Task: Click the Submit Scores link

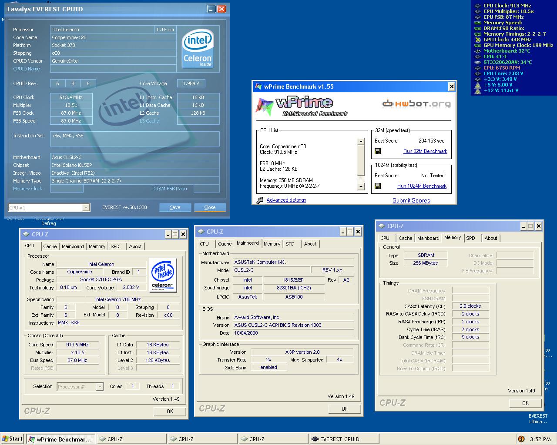Action: 411,200
